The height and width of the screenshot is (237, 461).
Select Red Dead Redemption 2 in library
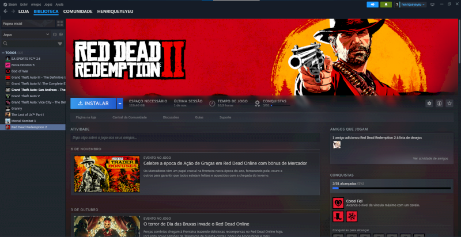tap(33, 127)
